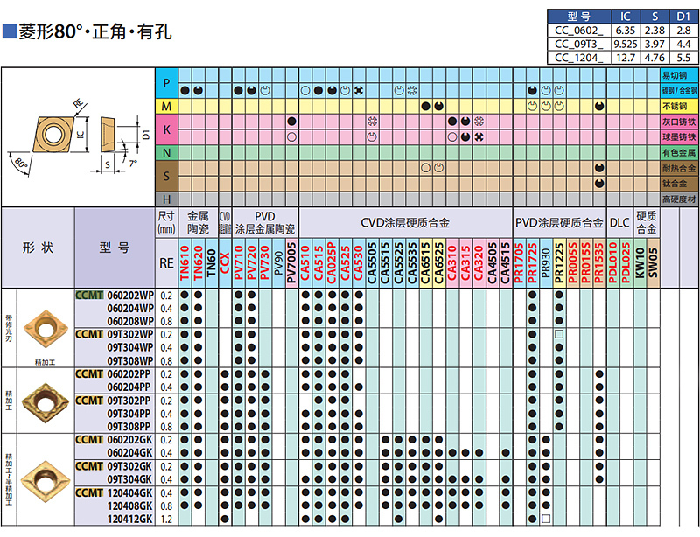Select the PR1225 grade column header

(559, 263)
